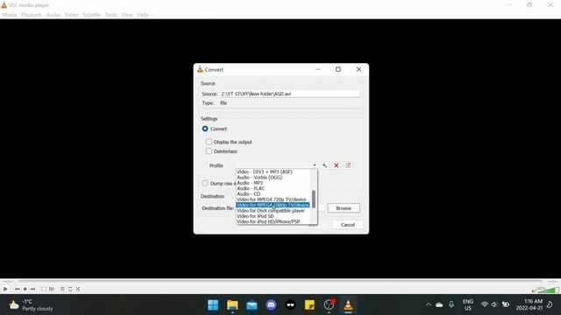The height and width of the screenshot is (315, 561).
Task: Choose Video for MPEG4 720p TV/device
Action: point(271,199)
